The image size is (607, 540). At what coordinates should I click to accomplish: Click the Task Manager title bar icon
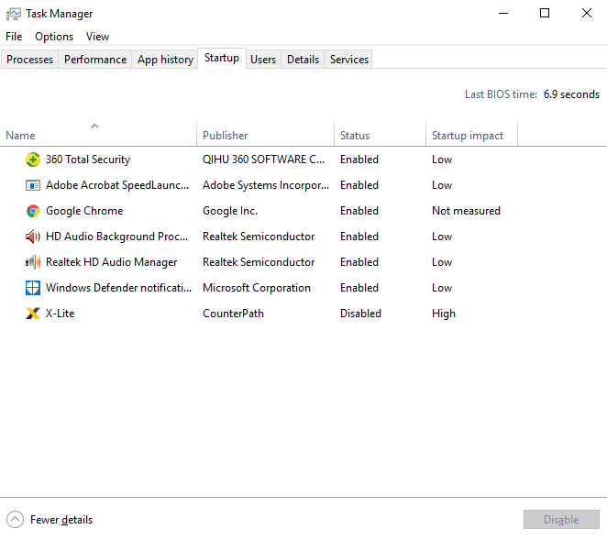pos(14,14)
